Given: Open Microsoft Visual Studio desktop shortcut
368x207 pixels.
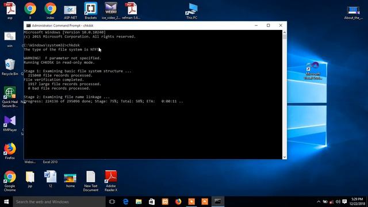Looking at the screenshot, I should [313, 71].
